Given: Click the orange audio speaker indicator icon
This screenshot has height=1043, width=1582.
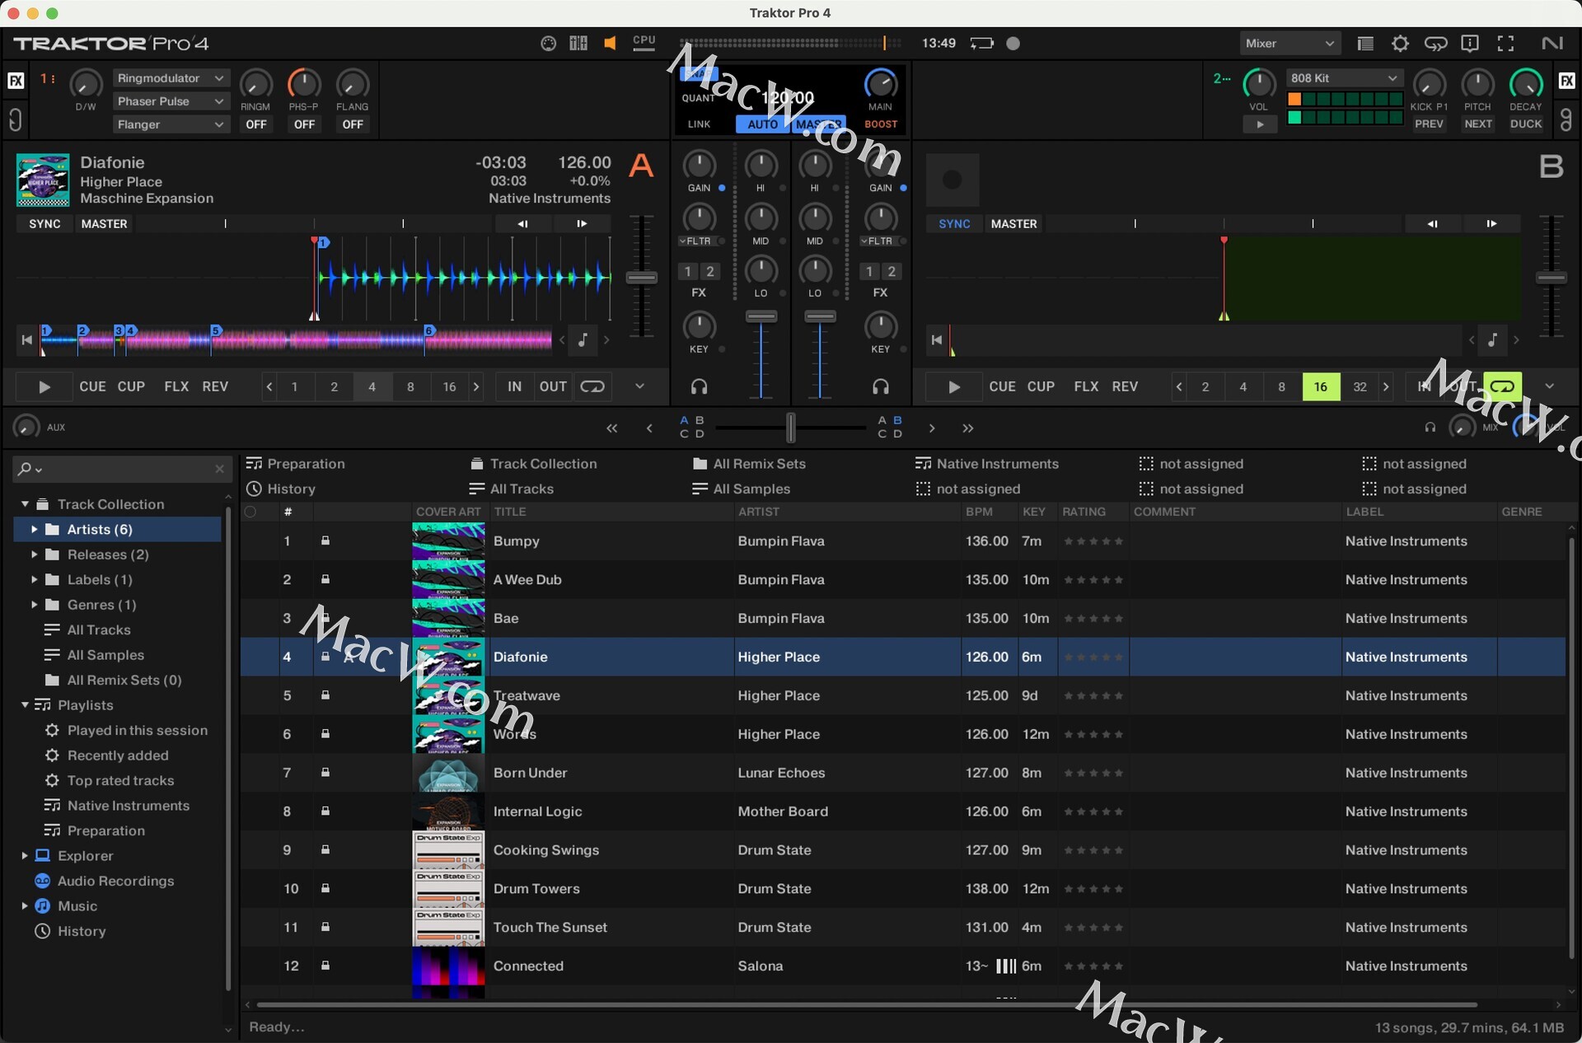Looking at the screenshot, I should (610, 44).
